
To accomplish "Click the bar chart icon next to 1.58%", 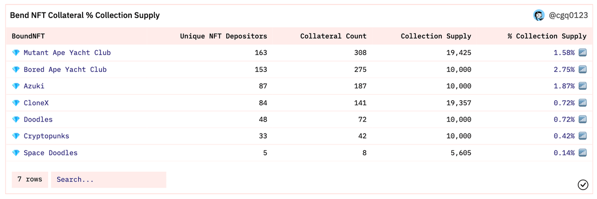I will point(583,53).
